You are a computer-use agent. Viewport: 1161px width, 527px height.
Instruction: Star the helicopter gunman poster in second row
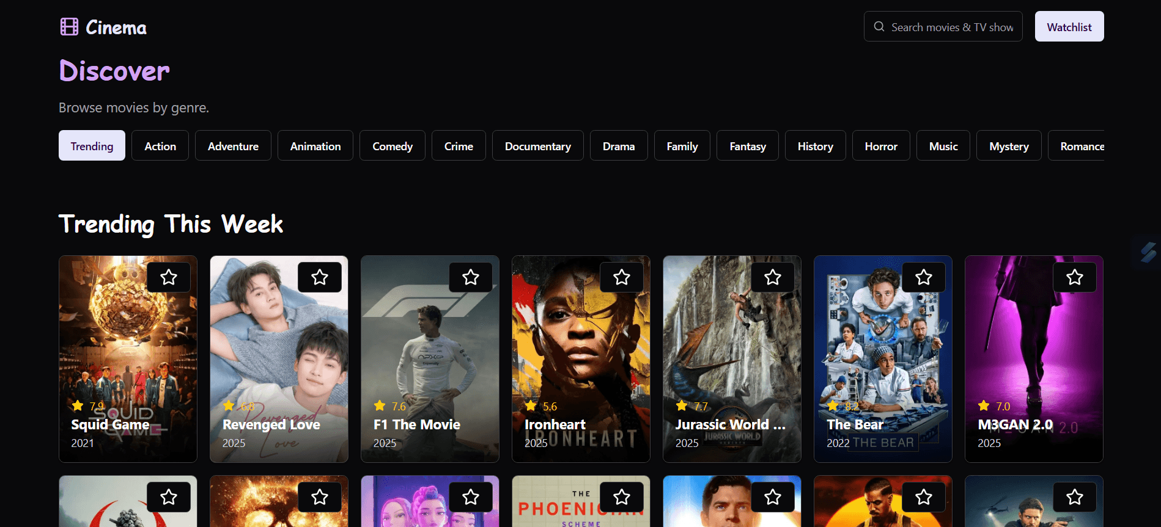tap(1075, 497)
